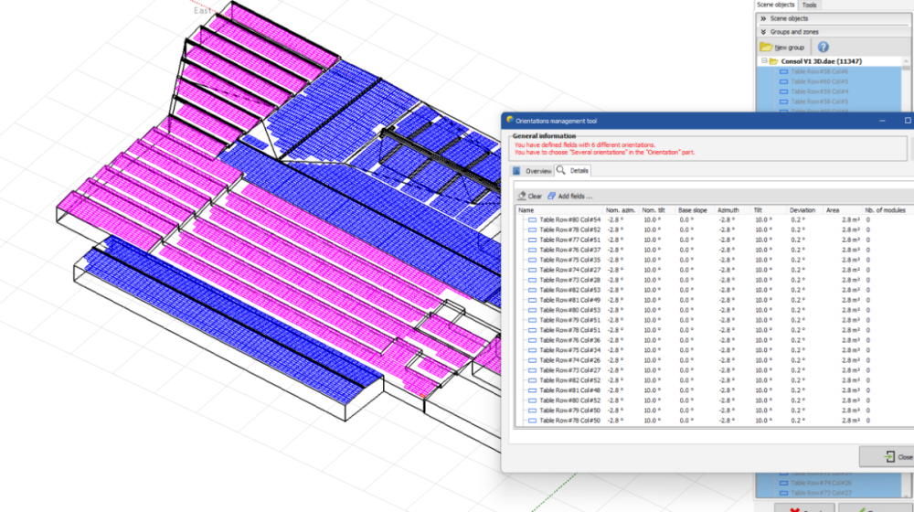Click the Deviation column header

click(x=802, y=209)
